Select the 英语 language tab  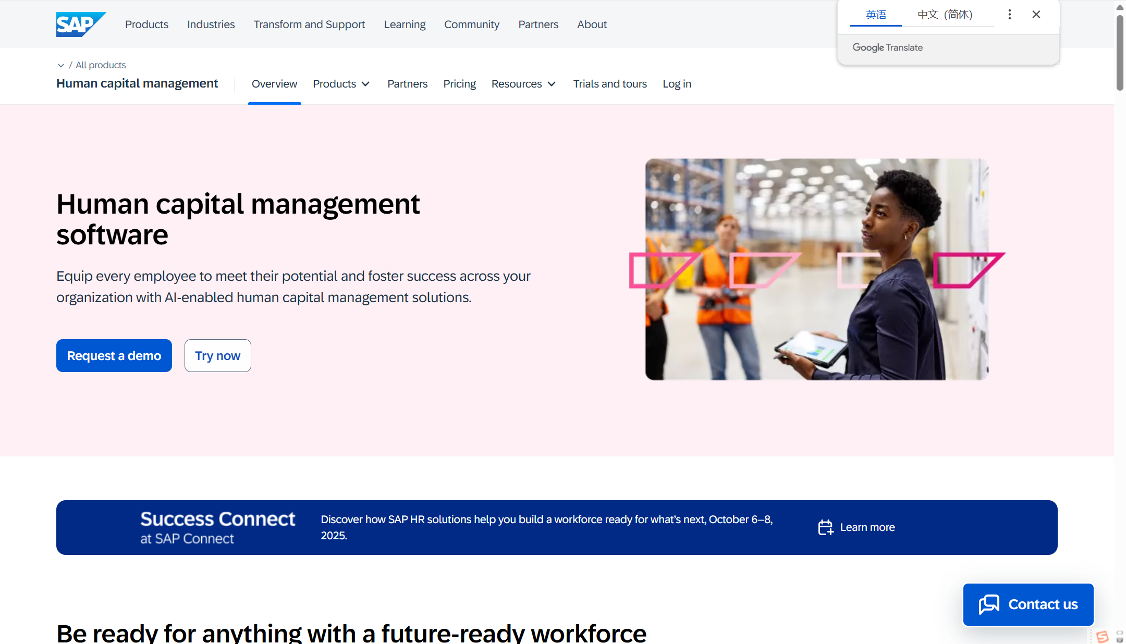(876, 15)
